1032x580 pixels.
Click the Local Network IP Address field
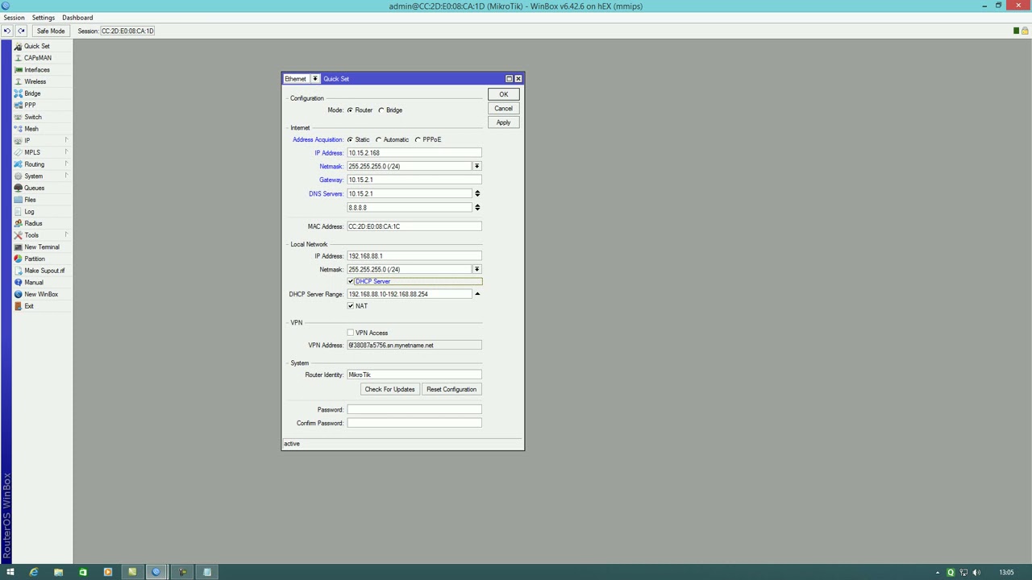click(x=414, y=256)
